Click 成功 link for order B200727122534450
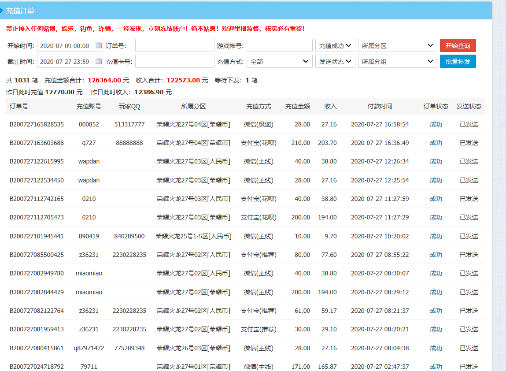This screenshot has height=371, width=506. point(436,180)
